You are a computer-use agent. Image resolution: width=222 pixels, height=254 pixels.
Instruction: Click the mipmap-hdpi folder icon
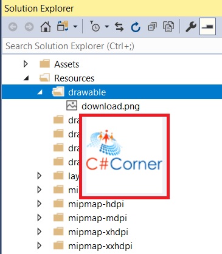click(58, 204)
